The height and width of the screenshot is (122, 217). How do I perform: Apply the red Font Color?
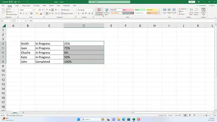pyautogui.click(x=41, y=14)
